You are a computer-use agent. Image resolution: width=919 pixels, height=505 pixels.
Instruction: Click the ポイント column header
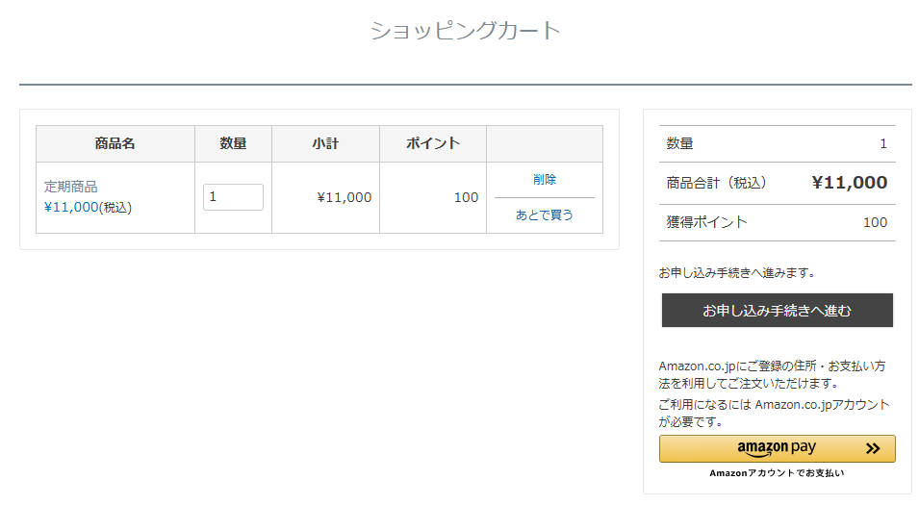pyautogui.click(x=433, y=143)
